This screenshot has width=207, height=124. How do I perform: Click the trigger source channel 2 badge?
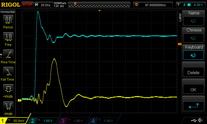click(x=189, y=5)
